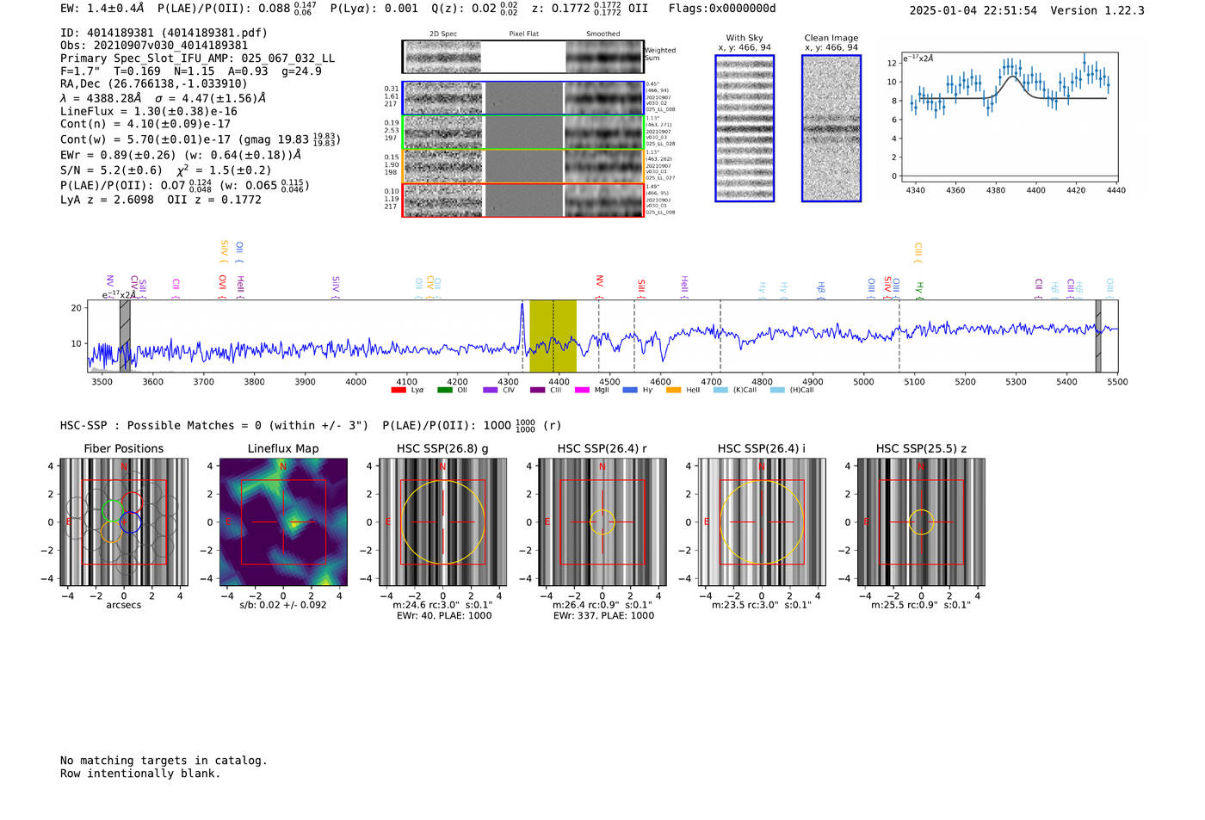Click the HSC-SSP Possible Matches heading
Image resolution: width=1205 pixels, height=820 pixels.
[x=214, y=425]
